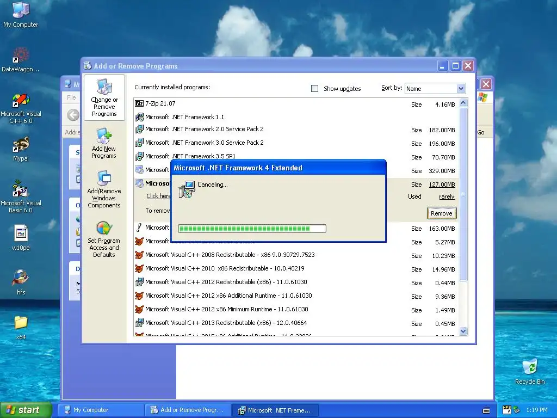Select Visual C++ 2013 Redistributable (x86) 12.0.40664

pyautogui.click(x=296, y=323)
